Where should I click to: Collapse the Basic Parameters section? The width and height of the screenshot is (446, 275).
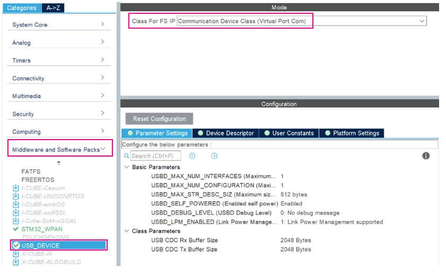click(127, 167)
